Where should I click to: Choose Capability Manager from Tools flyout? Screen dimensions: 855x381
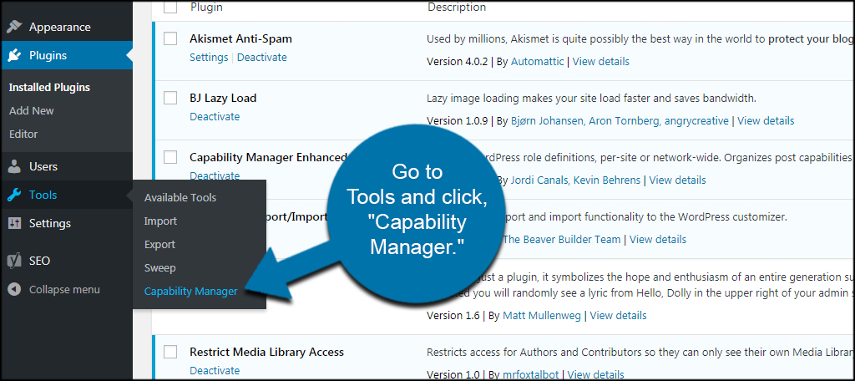(191, 292)
